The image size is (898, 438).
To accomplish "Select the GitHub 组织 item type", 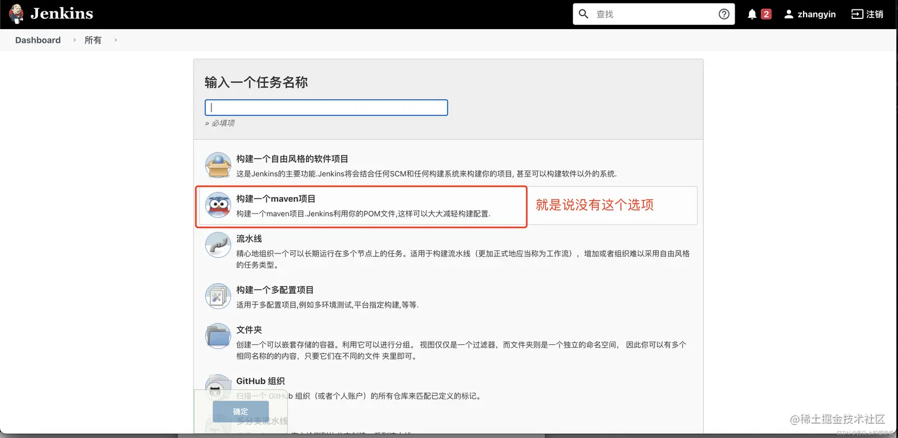I will (260, 381).
